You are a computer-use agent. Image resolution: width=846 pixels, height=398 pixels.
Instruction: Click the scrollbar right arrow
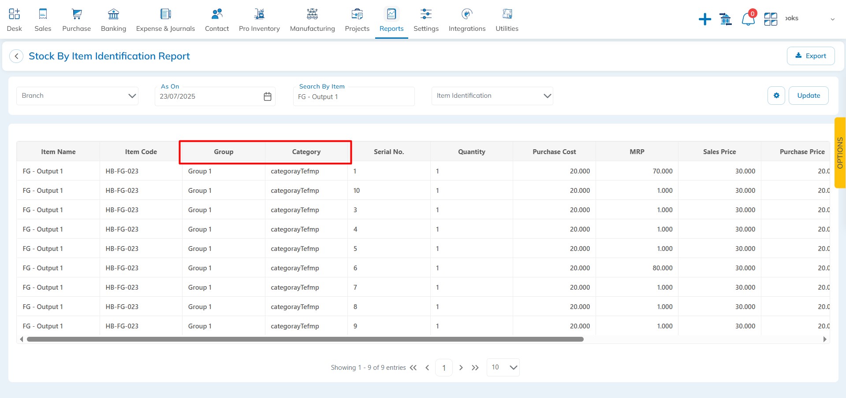[x=825, y=339]
